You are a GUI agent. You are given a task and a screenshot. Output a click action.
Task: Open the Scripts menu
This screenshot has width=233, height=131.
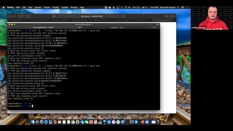coord(47,7)
